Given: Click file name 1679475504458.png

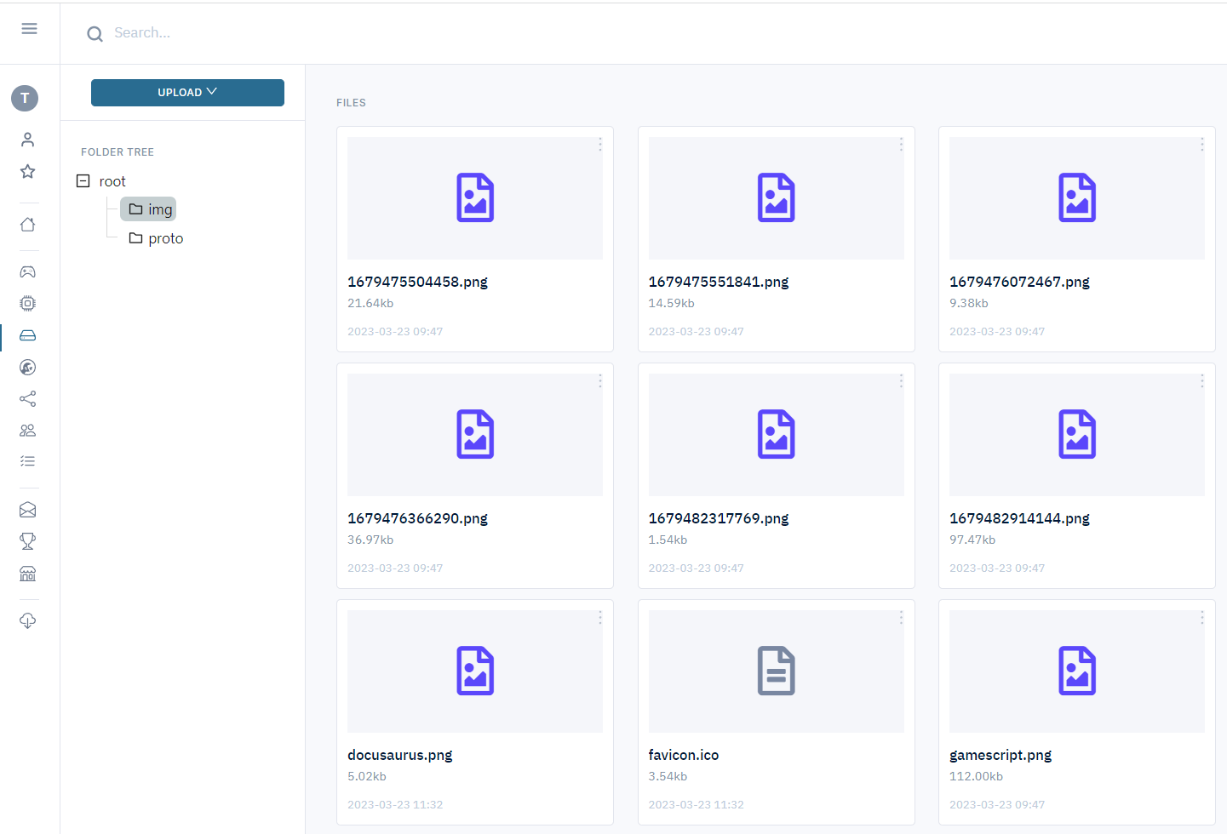Looking at the screenshot, I should click(x=417, y=282).
